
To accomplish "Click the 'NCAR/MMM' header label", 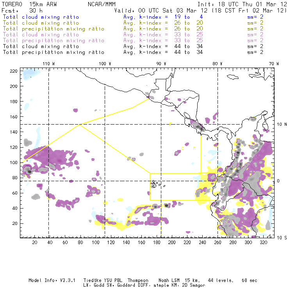I will (x=102, y=4).
